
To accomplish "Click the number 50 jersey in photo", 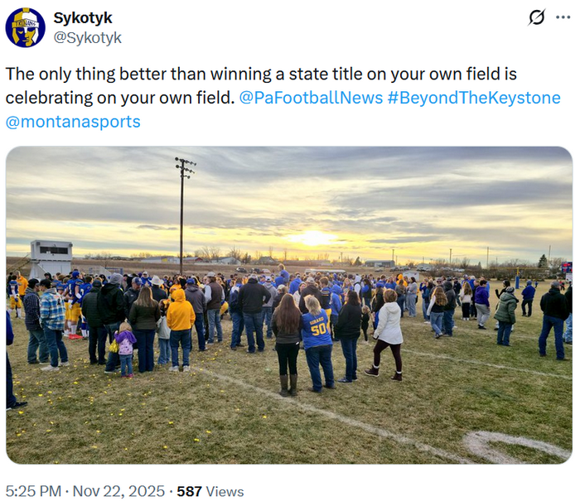I will point(318,329).
